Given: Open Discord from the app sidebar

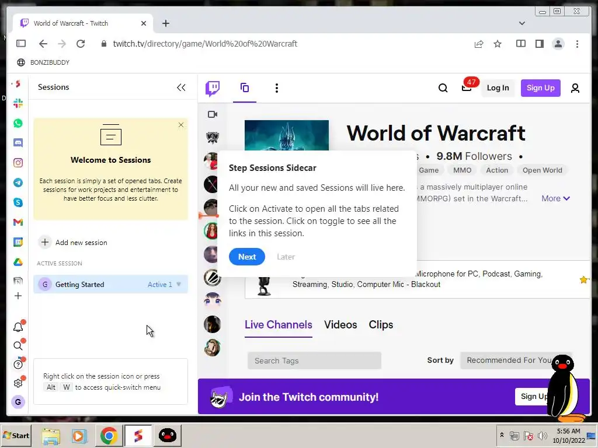Looking at the screenshot, I should tap(18, 143).
